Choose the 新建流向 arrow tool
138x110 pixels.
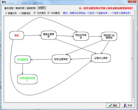click(25, 13)
